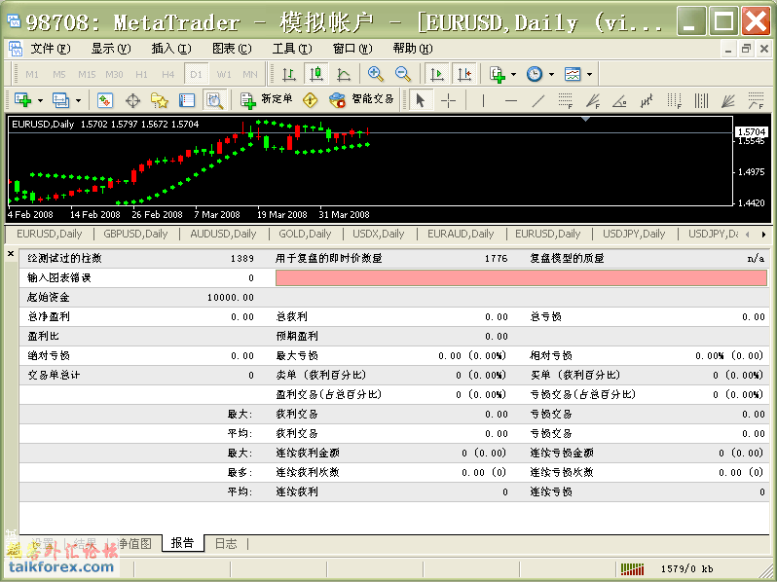Select the horizontal line drawing tool
This screenshot has width=777, height=582.
pos(511,100)
